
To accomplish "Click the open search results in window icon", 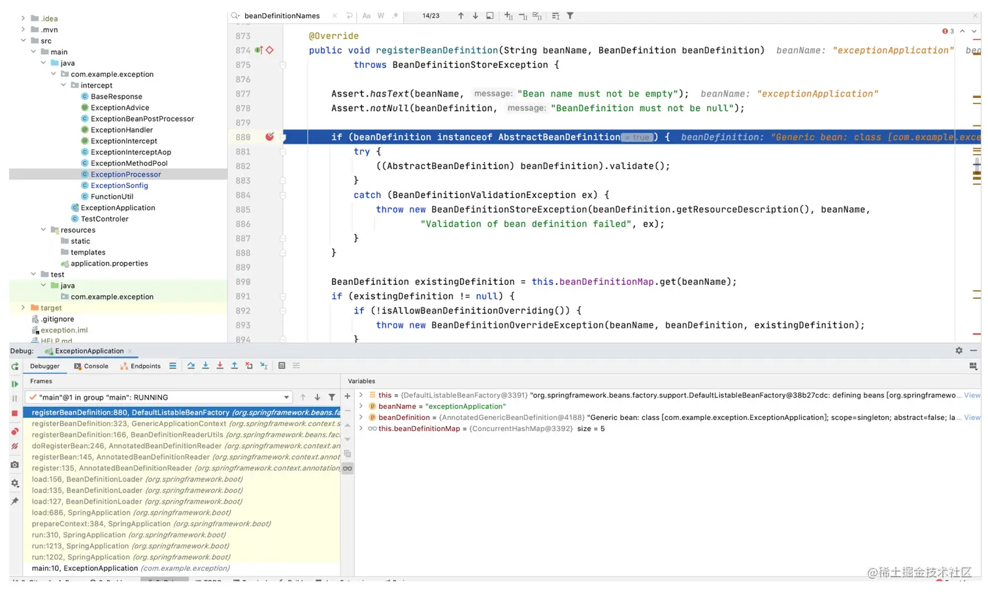I will pos(490,16).
